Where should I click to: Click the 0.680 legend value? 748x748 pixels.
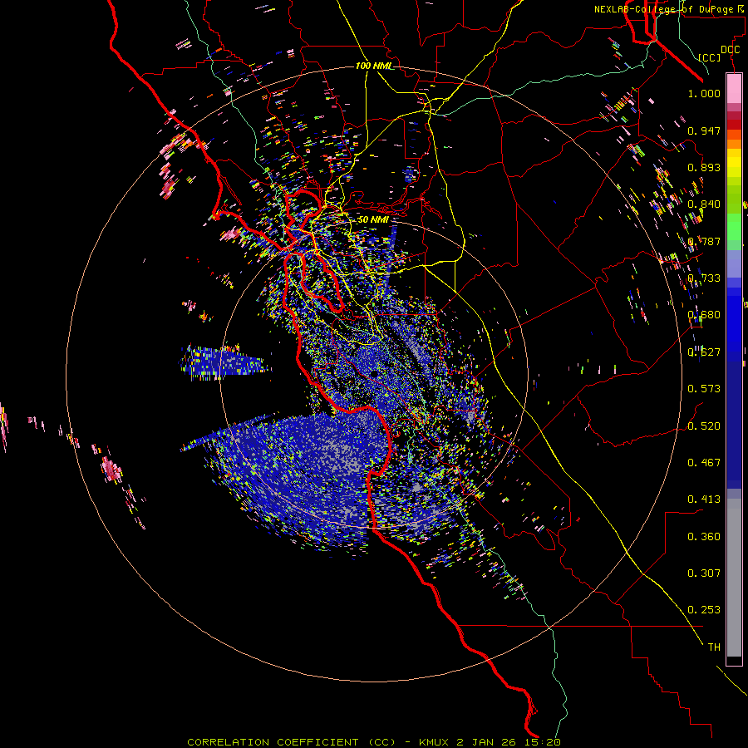pos(704,315)
